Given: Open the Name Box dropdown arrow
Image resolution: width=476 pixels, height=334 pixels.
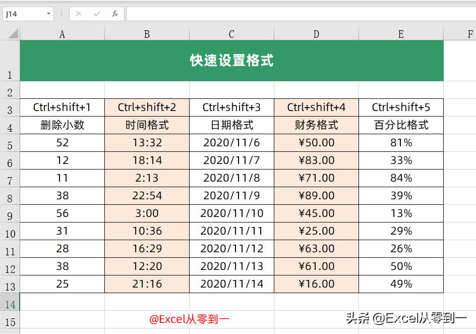Looking at the screenshot, I should coord(48,14).
